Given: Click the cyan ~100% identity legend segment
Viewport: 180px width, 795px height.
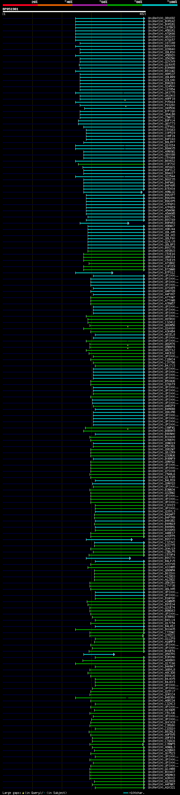Looking at the screenshot, I should pos(160,5).
